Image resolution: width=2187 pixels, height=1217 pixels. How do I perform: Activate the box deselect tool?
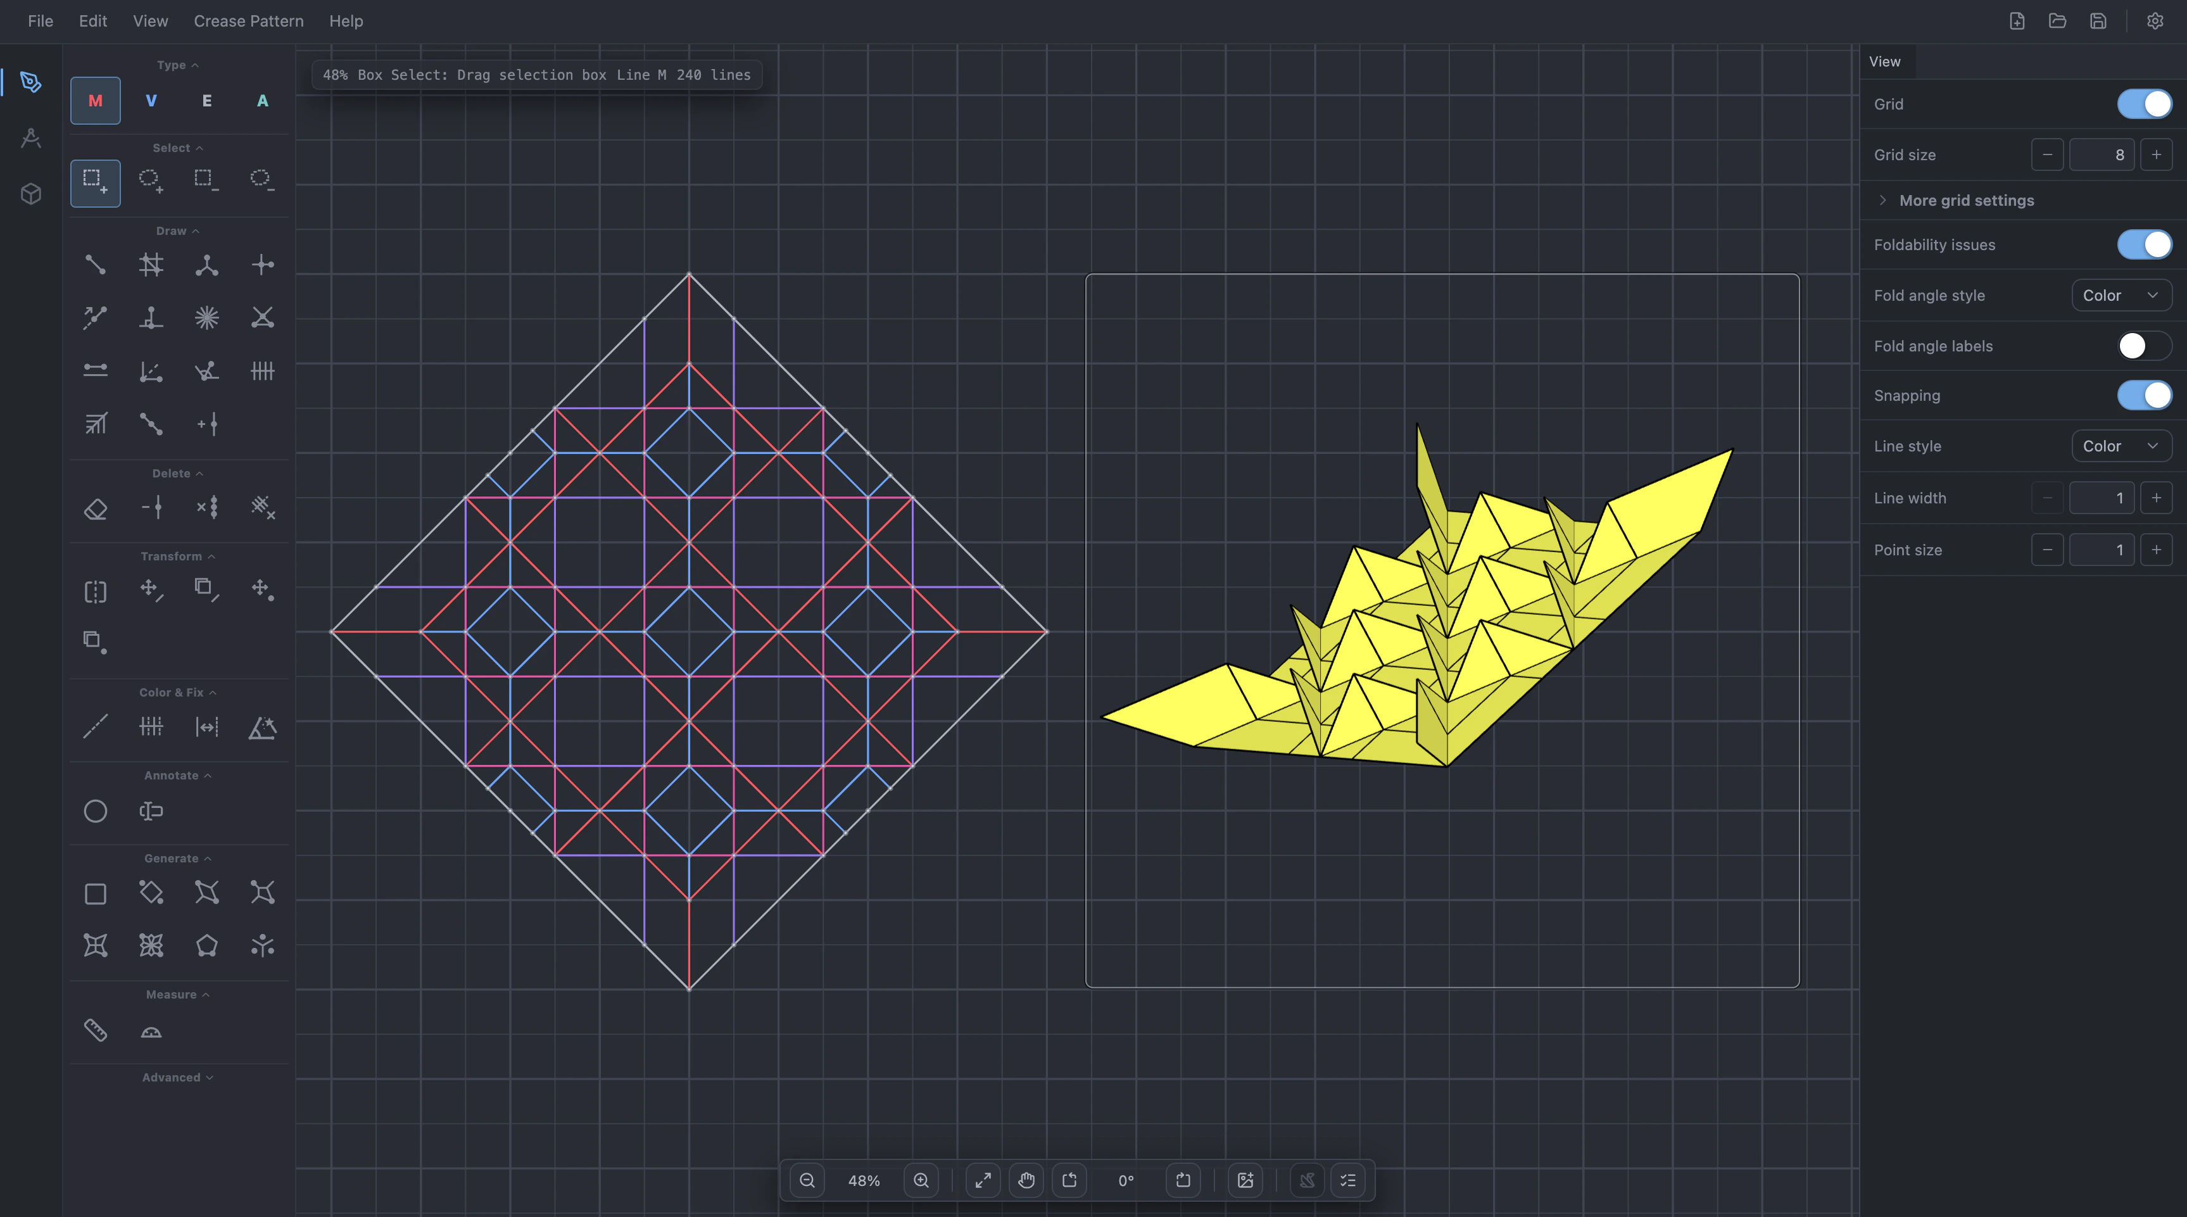206,182
